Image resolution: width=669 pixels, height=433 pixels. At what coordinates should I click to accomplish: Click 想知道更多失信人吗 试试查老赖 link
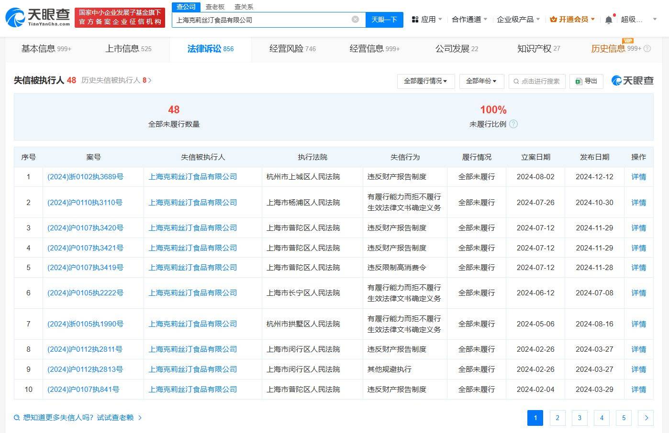point(78,418)
